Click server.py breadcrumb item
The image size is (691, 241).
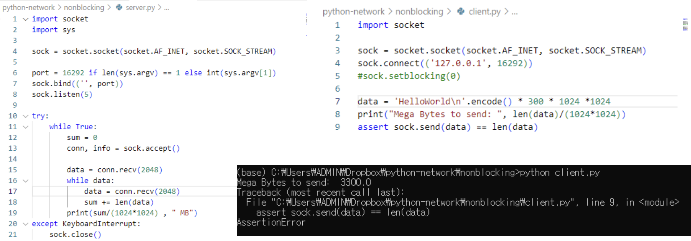(140, 7)
